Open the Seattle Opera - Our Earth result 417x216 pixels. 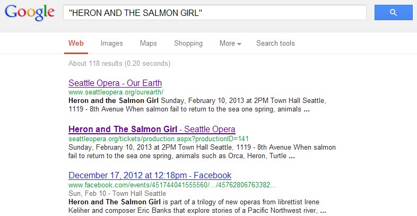pyautogui.click(x=115, y=83)
